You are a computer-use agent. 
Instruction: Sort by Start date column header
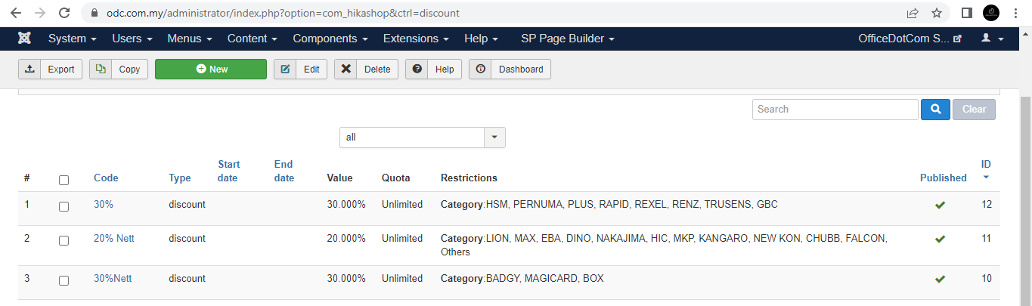click(x=228, y=172)
